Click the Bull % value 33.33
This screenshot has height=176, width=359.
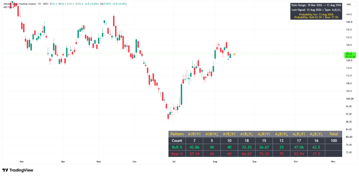(246, 147)
